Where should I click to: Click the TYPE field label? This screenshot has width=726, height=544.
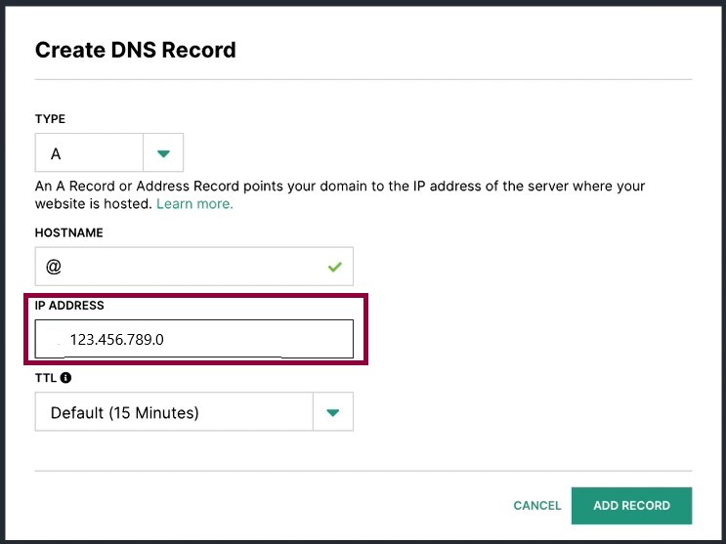(50, 119)
